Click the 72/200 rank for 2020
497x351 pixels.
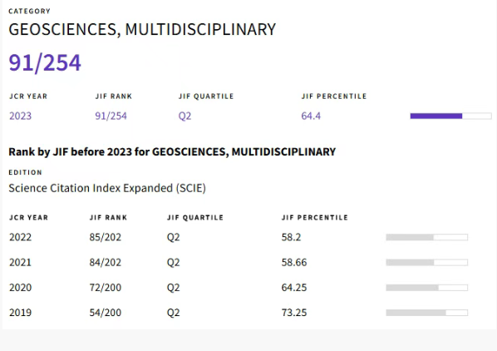(x=106, y=288)
